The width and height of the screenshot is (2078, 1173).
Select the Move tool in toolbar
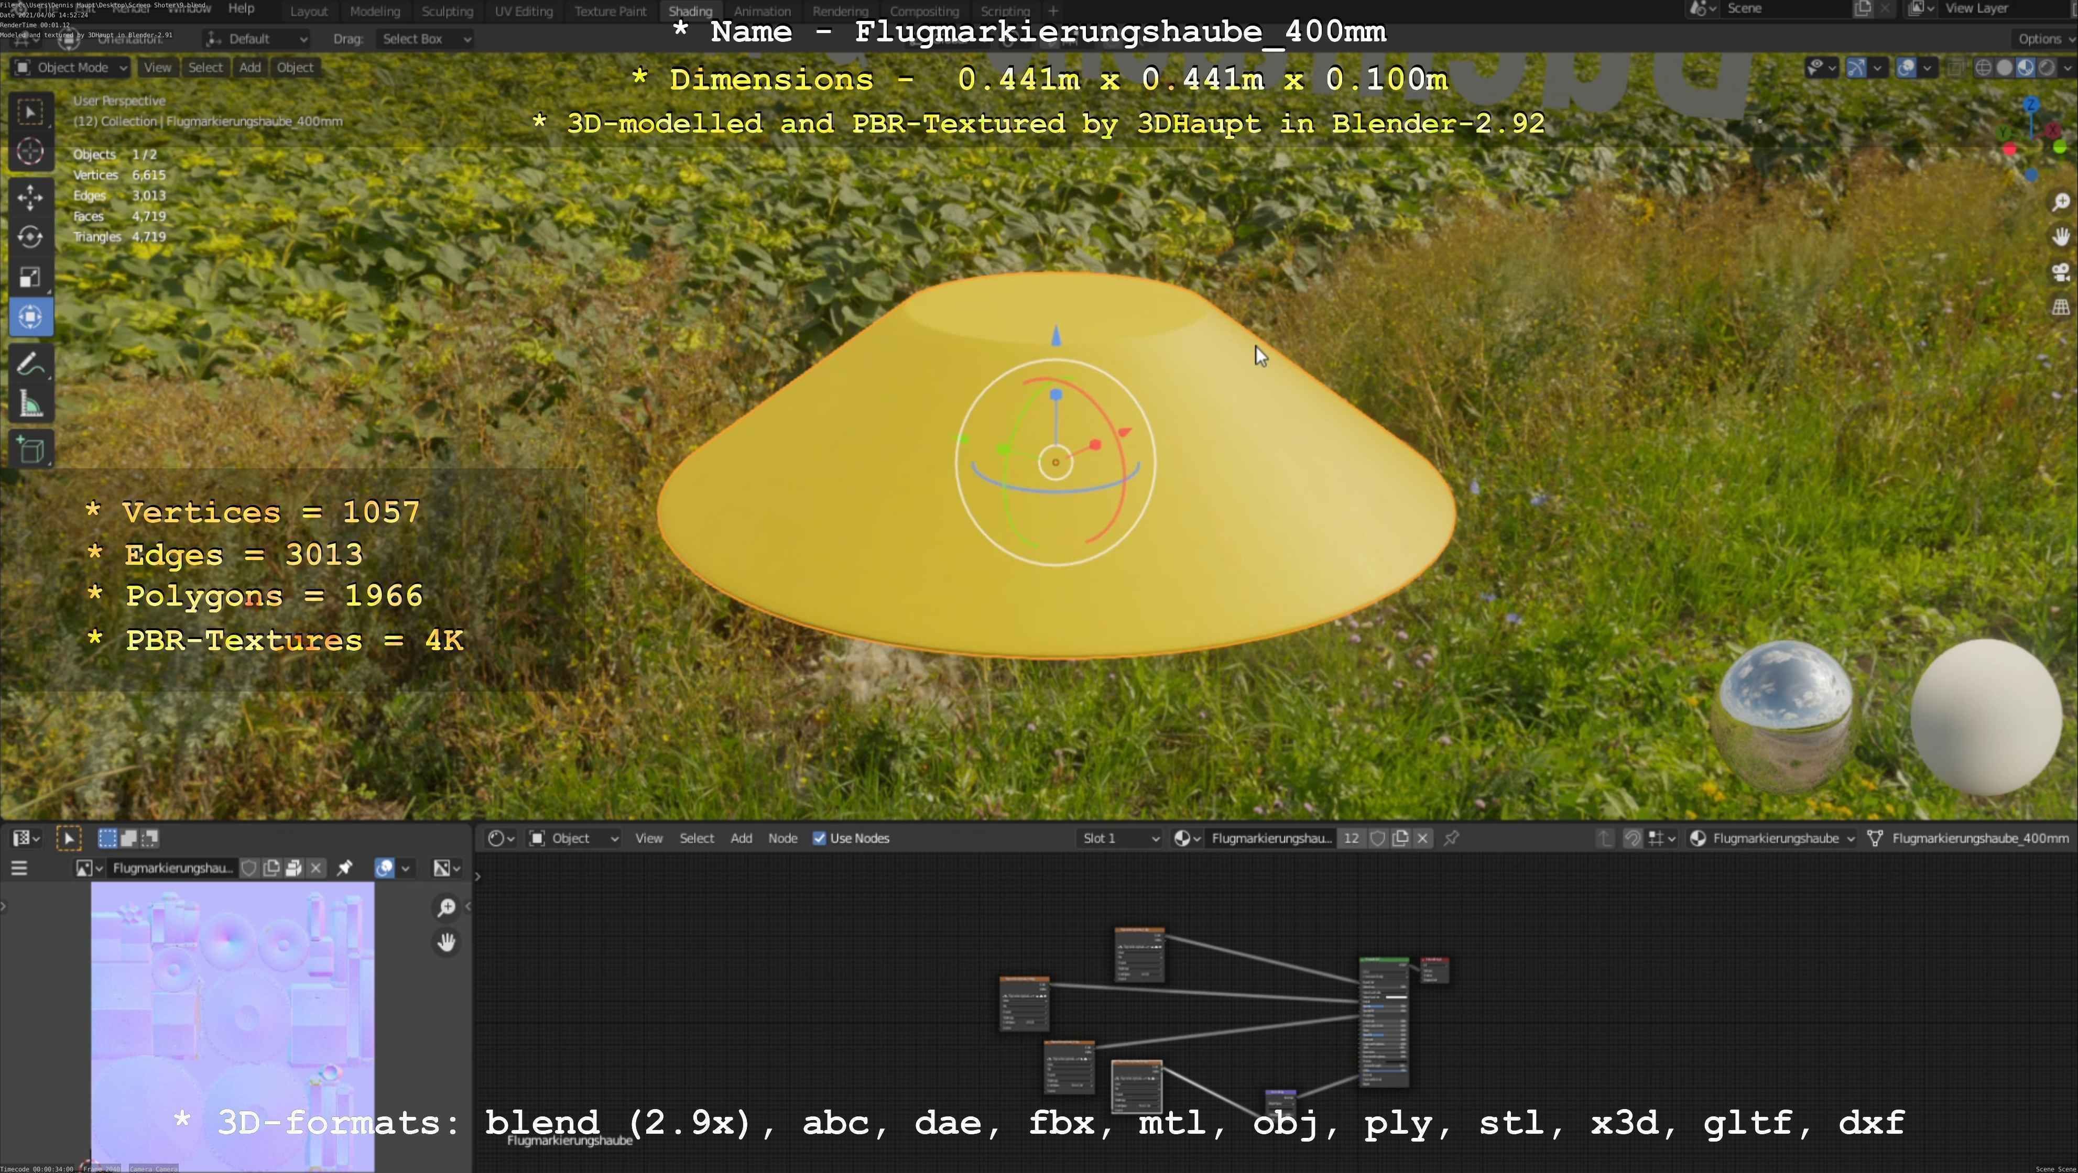(x=30, y=198)
